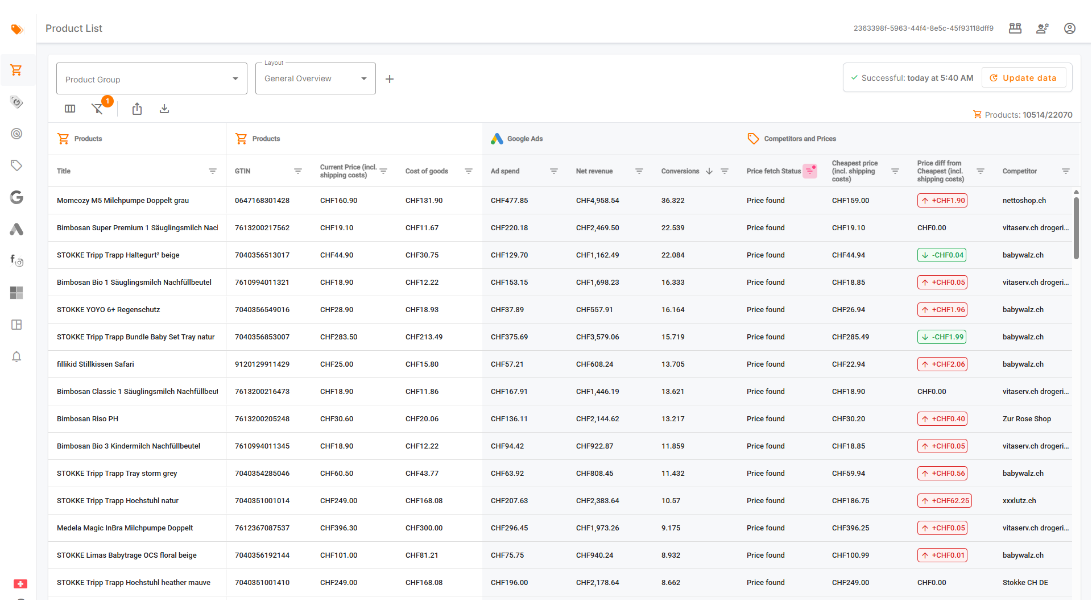Click the download icon
The height and width of the screenshot is (614, 1092).
click(x=164, y=109)
